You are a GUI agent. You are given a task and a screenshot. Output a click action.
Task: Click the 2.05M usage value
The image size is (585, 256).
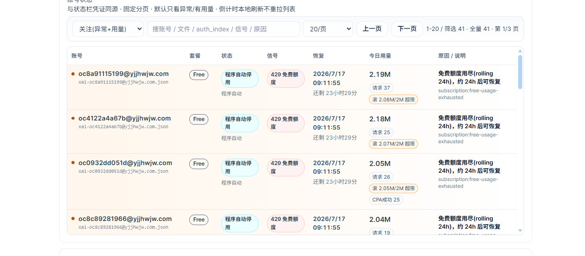pyautogui.click(x=380, y=164)
